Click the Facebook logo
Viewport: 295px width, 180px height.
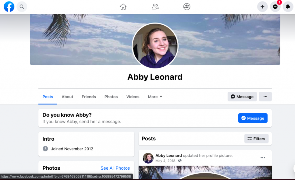9,7
